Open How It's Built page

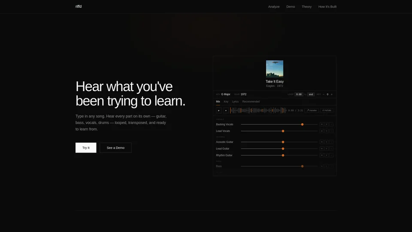(x=327, y=6)
